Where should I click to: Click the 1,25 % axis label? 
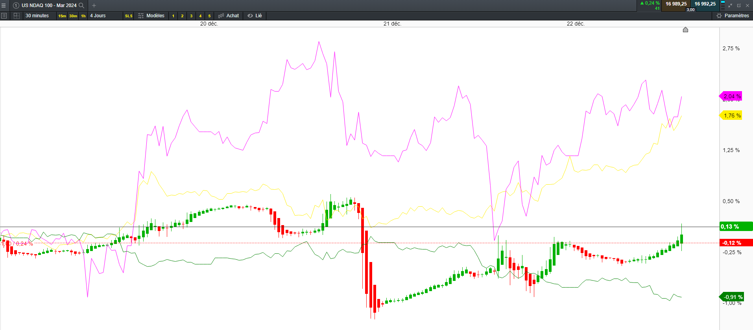731,150
